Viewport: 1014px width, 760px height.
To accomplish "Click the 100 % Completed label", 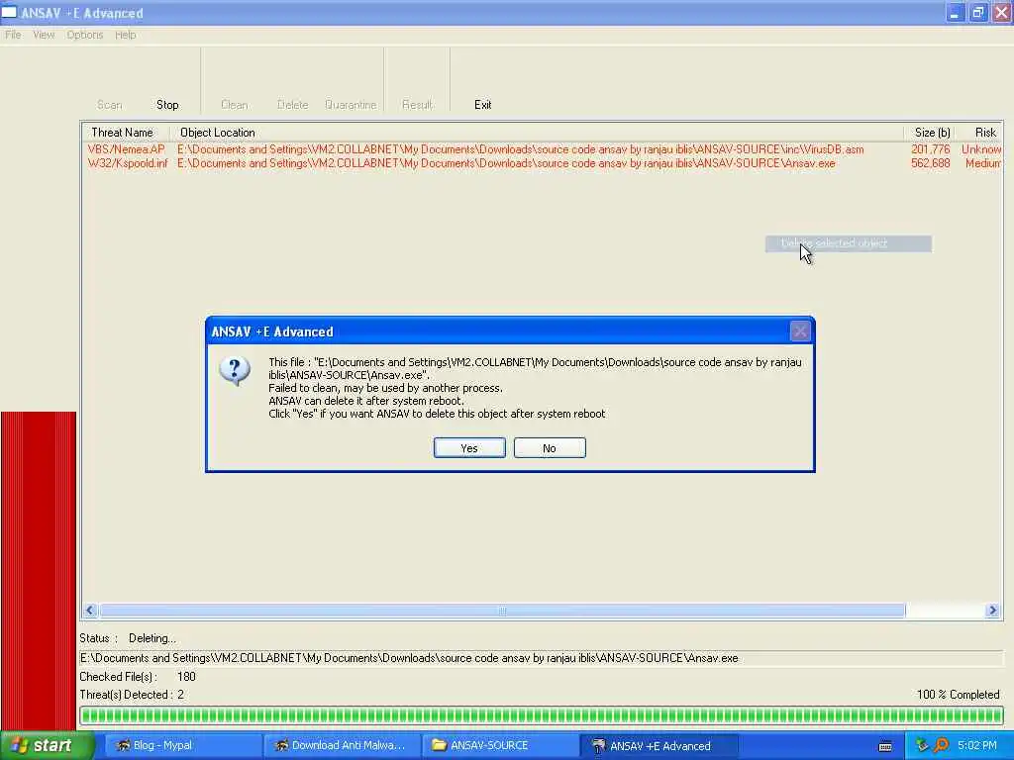I will click(x=958, y=695).
